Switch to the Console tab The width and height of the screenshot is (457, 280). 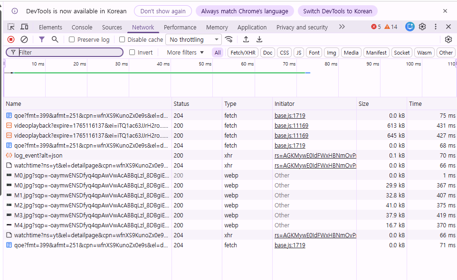point(82,28)
